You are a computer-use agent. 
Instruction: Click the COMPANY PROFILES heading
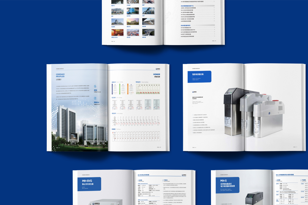coord(60,75)
